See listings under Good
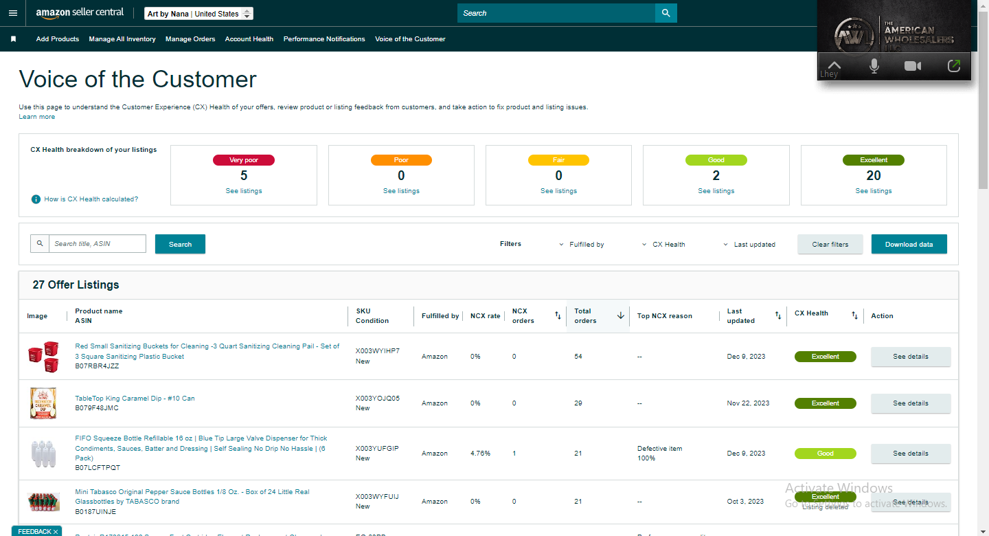The image size is (989, 536). (716, 191)
